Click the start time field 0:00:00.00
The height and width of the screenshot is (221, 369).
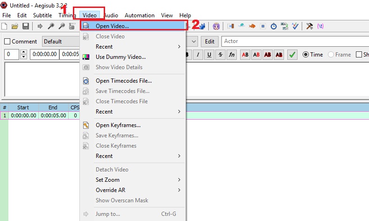pyautogui.click(x=44, y=54)
